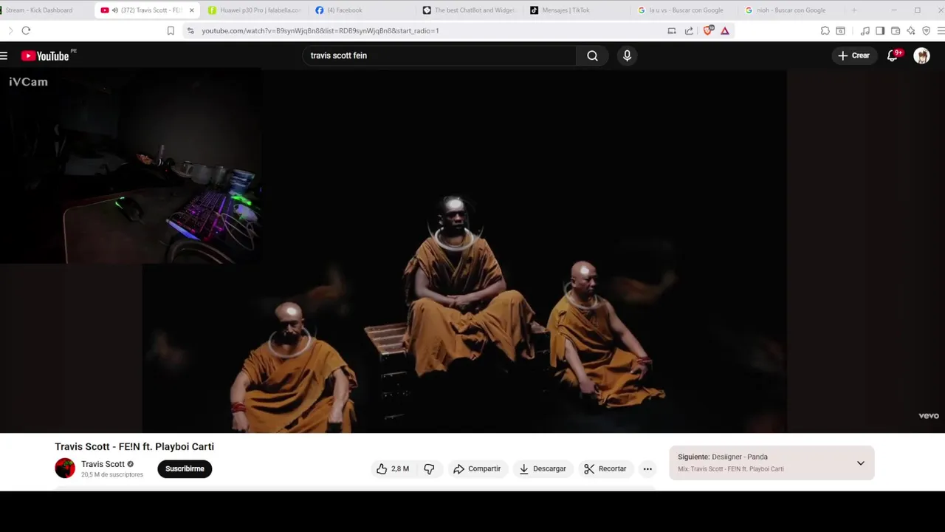
Task: Open the browser extensions puzzle icon
Action: pyautogui.click(x=825, y=30)
